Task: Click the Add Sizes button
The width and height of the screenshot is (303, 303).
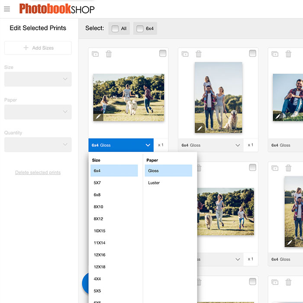Action: pos(38,48)
